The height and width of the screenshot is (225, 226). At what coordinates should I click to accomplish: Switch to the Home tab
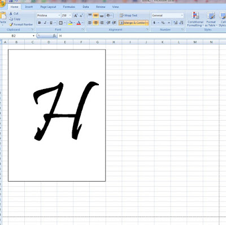[14, 7]
